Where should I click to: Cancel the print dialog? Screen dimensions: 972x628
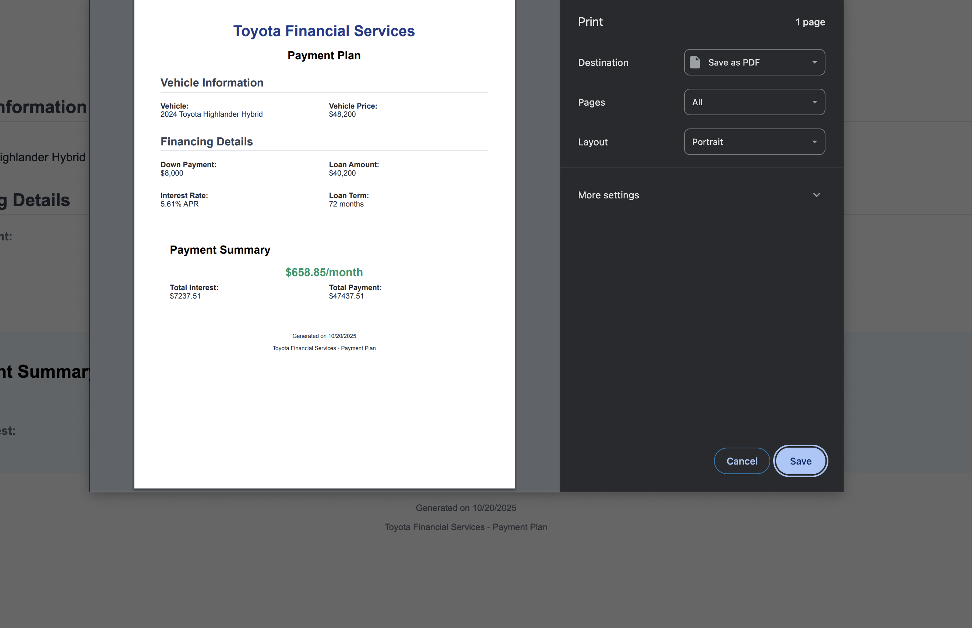[x=741, y=461]
